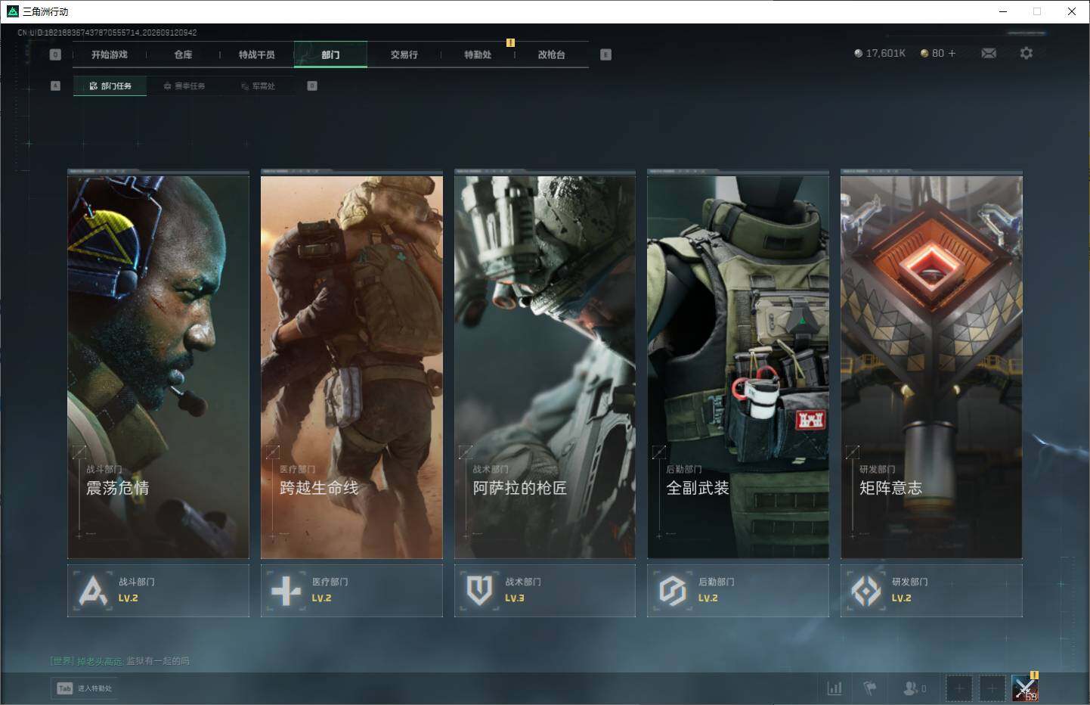
Task: Open the 开始游戏 tab
Action: point(110,54)
